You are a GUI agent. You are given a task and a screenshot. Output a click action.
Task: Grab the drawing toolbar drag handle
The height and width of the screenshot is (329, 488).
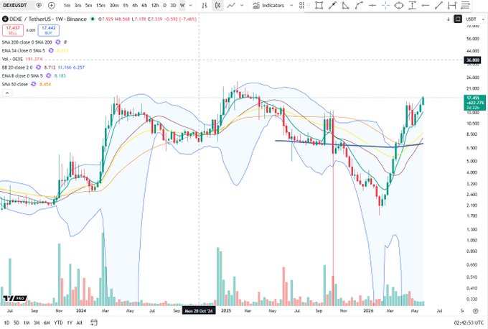point(309,5)
